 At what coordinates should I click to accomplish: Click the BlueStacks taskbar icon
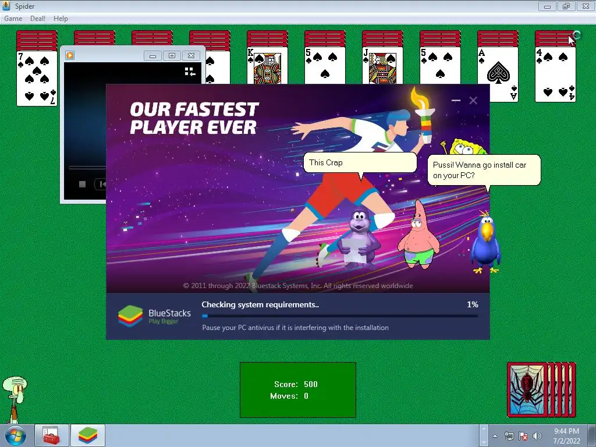(x=88, y=435)
